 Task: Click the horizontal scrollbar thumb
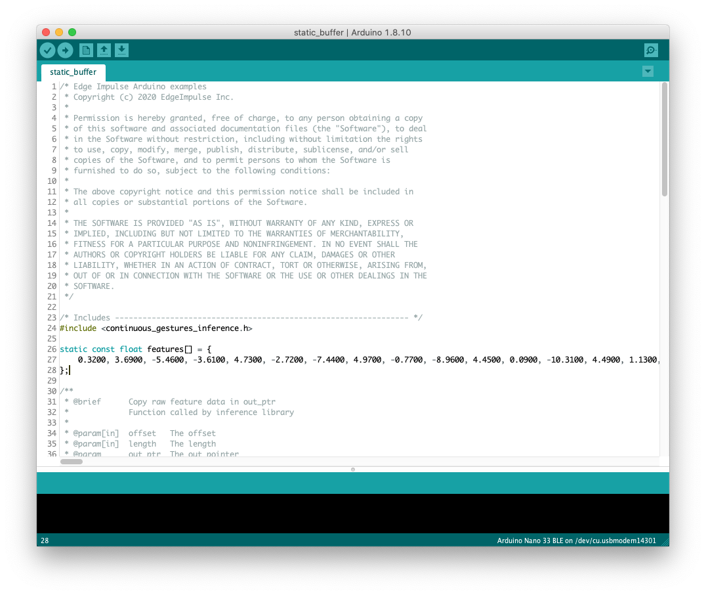(x=72, y=462)
